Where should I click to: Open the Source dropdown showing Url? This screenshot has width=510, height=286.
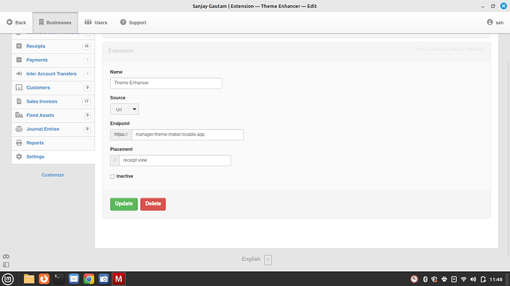(x=124, y=109)
